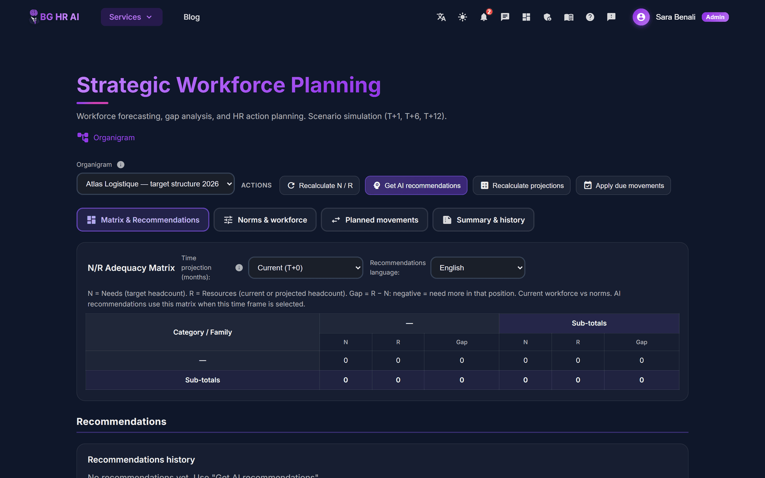Select Matrix & Recommendations tab
Viewport: 765px width, 478px height.
(143, 220)
